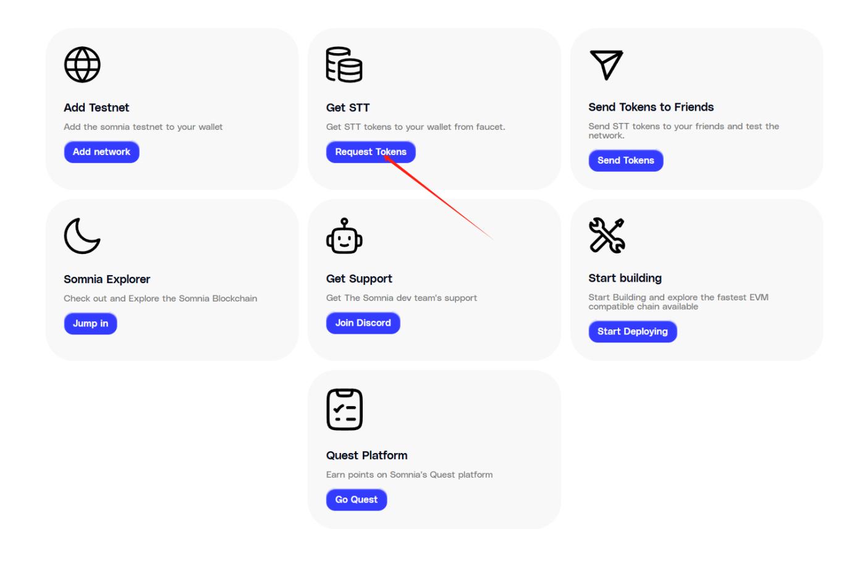Request tokens from the faucet
The height and width of the screenshot is (576, 865).
pos(370,152)
